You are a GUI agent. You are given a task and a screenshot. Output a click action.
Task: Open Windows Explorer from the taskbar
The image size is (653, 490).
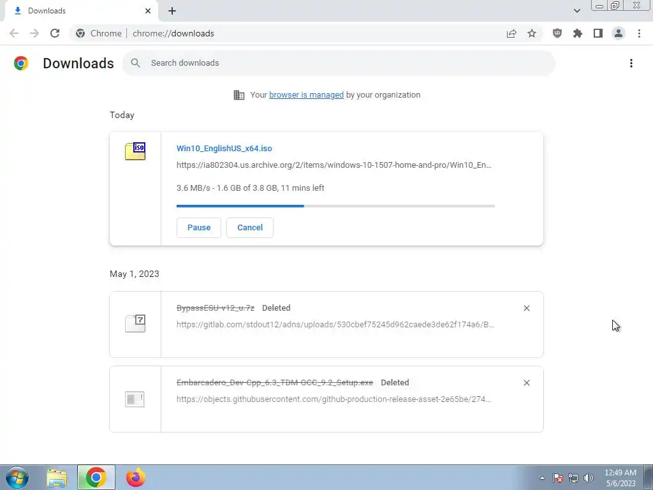click(x=57, y=478)
